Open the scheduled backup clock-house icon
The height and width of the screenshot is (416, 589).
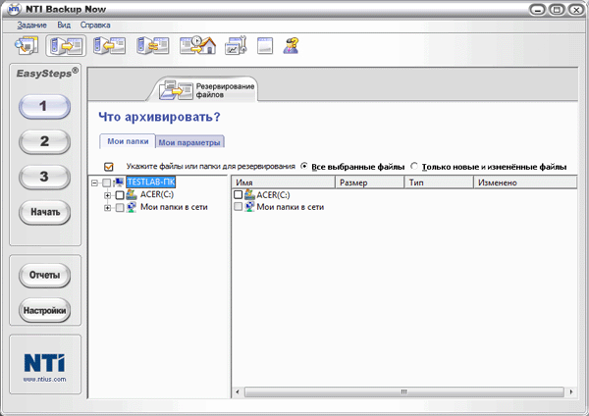click(x=197, y=45)
